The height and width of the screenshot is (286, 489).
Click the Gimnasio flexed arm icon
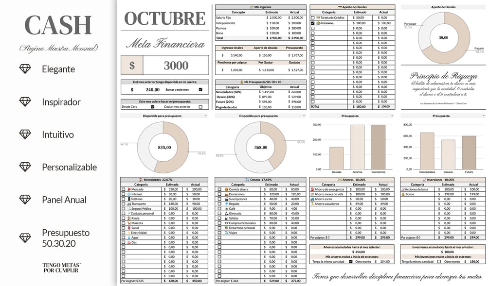pos(226,214)
